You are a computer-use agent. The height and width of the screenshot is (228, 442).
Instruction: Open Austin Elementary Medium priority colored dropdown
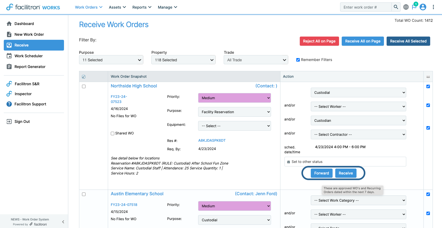pyautogui.click(x=234, y=206)
